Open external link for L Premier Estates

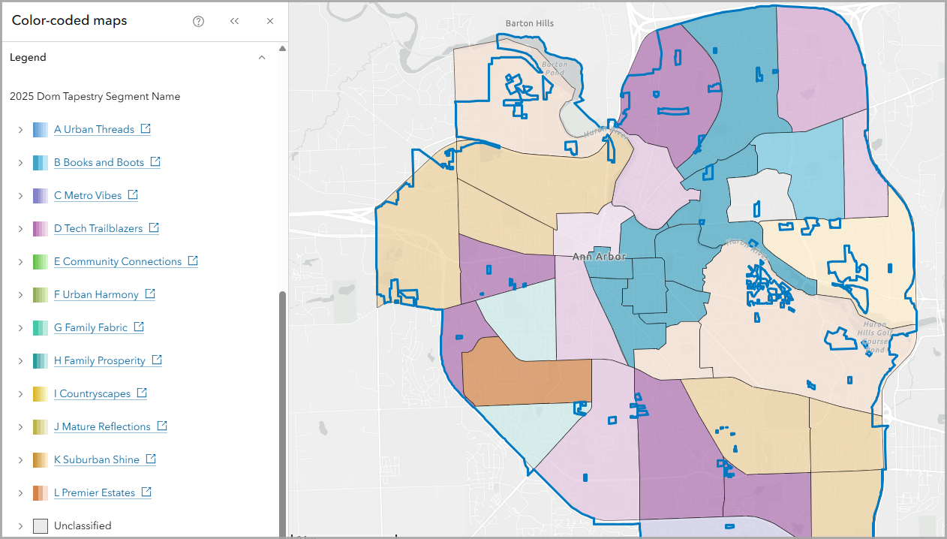tap(146, 492)
